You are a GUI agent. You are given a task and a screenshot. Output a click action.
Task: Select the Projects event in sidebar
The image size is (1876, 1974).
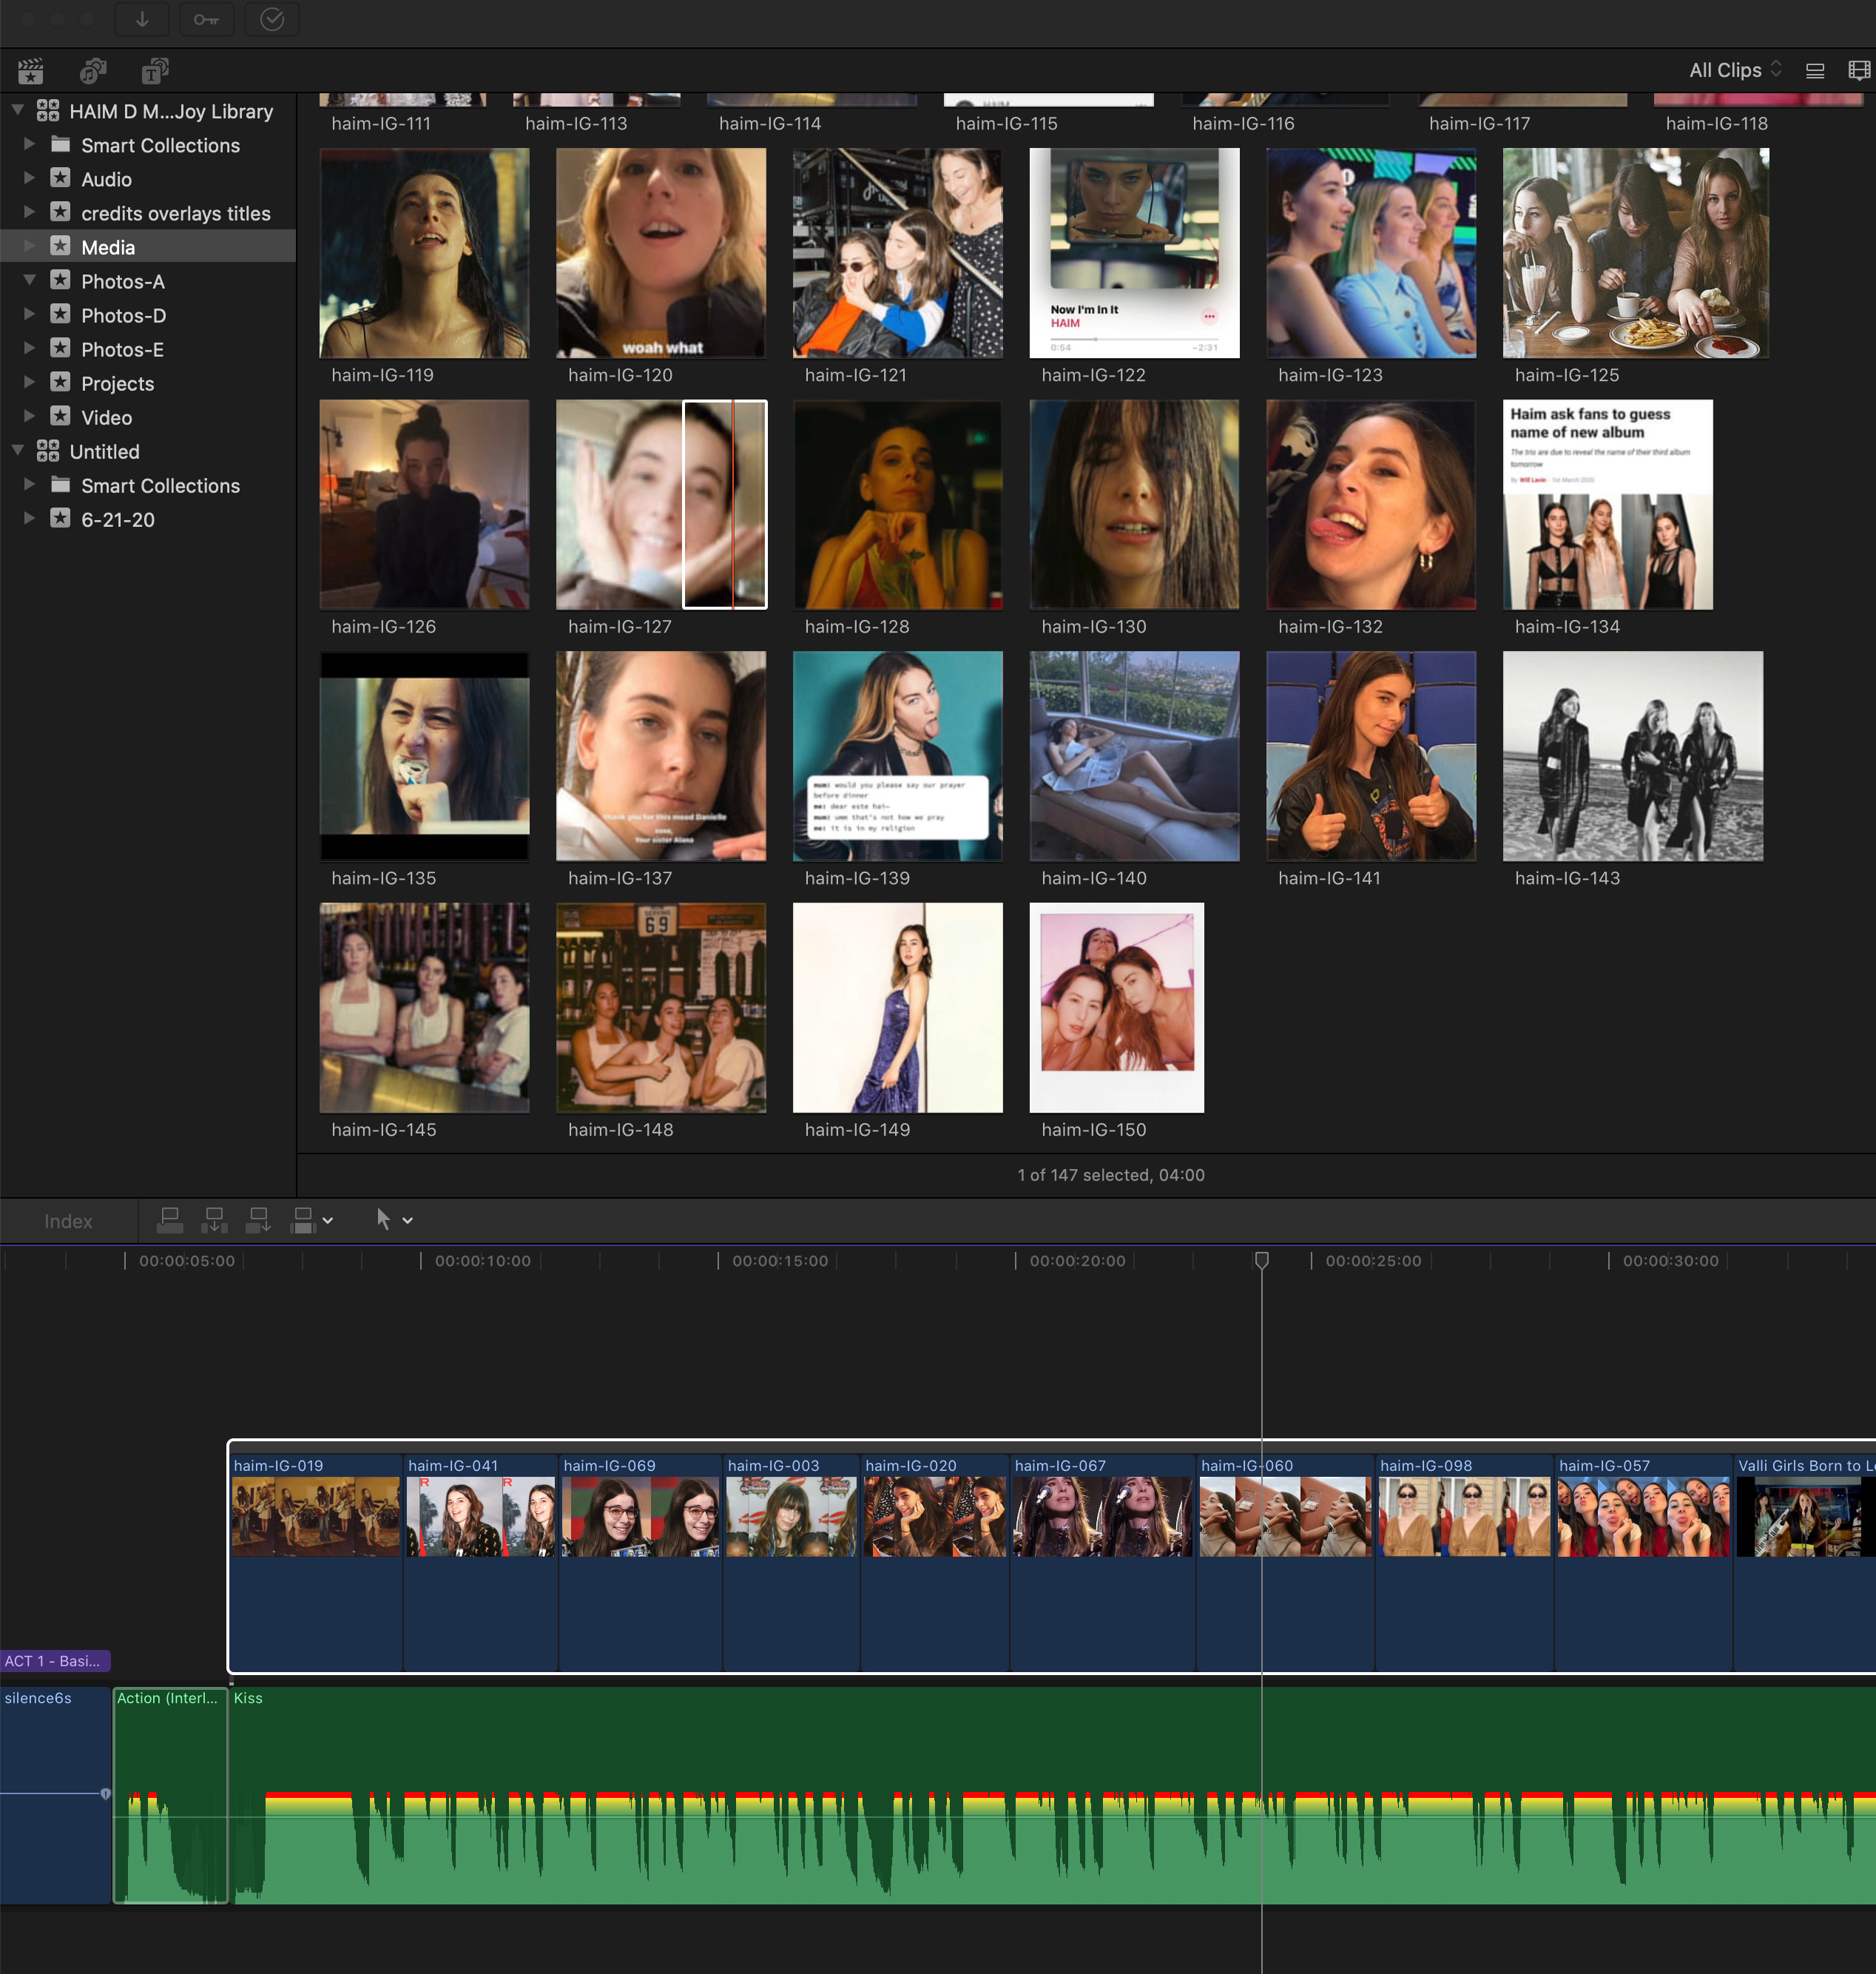(x=117, y=384)
